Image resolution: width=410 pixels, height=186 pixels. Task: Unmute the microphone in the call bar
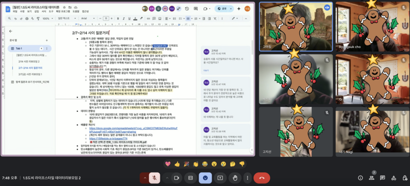point(155,178)
